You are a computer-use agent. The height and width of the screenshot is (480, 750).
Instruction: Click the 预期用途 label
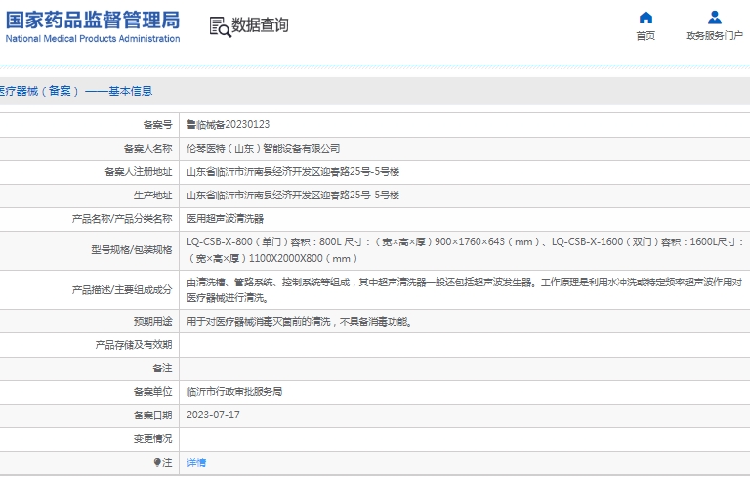(x=152, y=321)
